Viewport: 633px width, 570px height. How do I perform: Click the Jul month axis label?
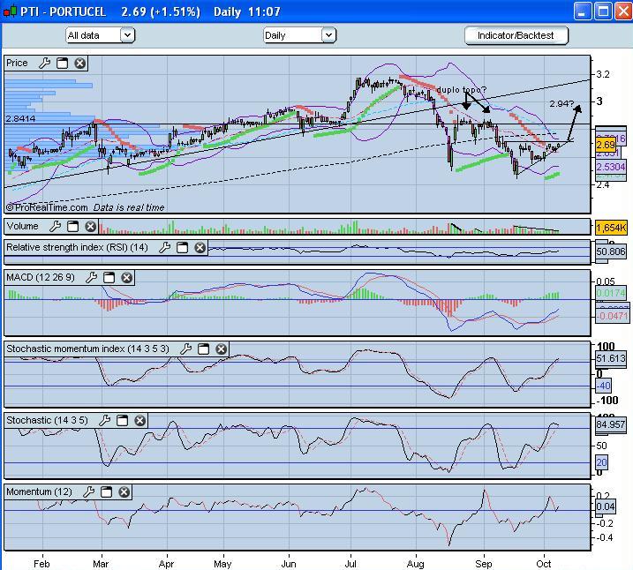[x=350, y=564]
